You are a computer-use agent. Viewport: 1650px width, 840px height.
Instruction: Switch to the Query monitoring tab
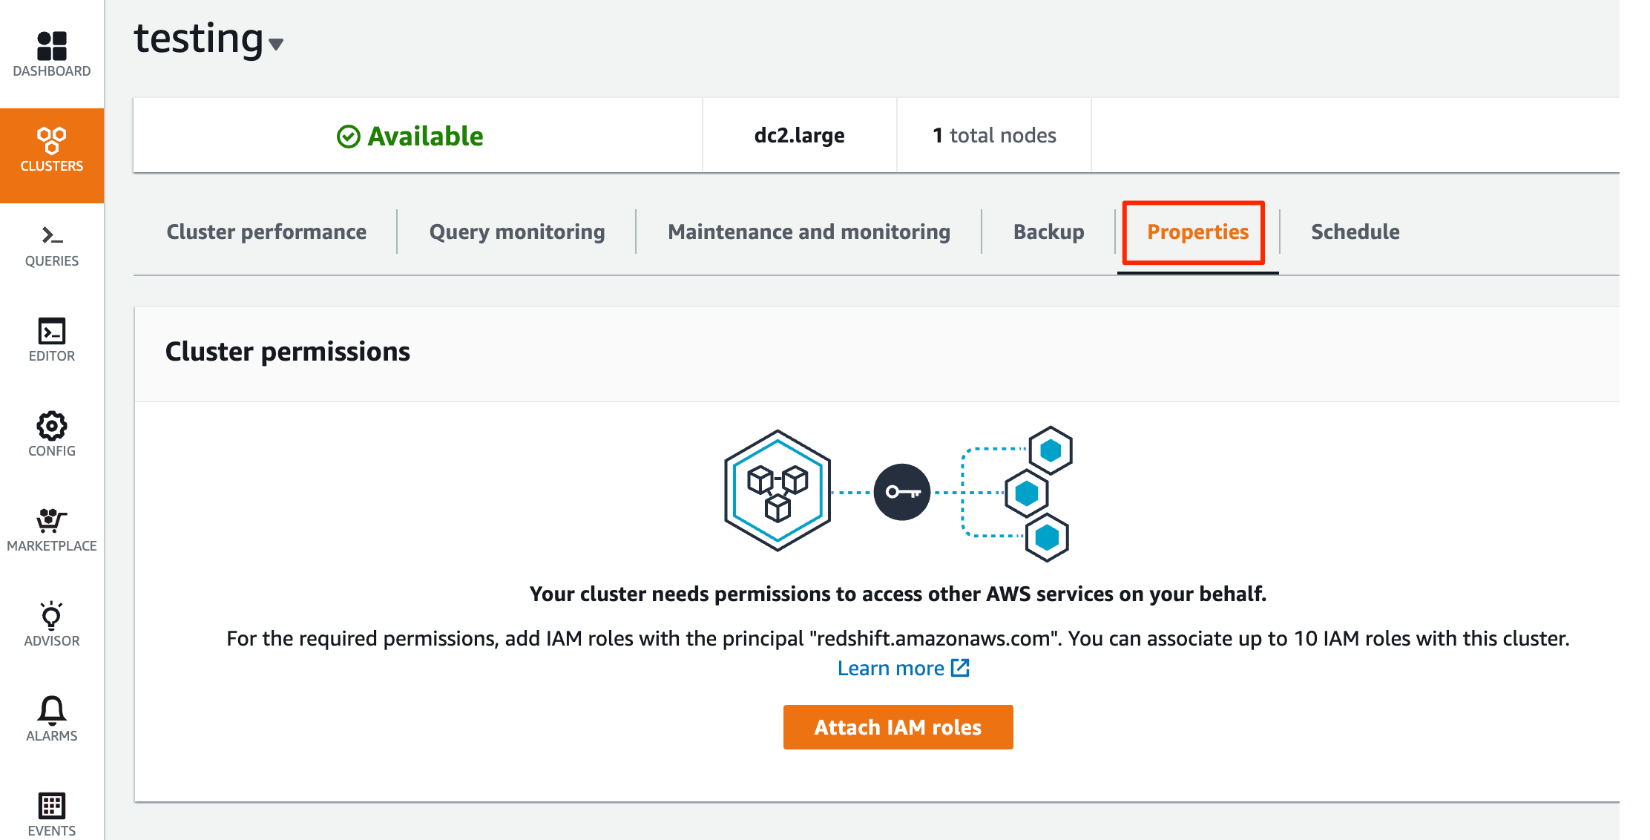tap(517, 232)
